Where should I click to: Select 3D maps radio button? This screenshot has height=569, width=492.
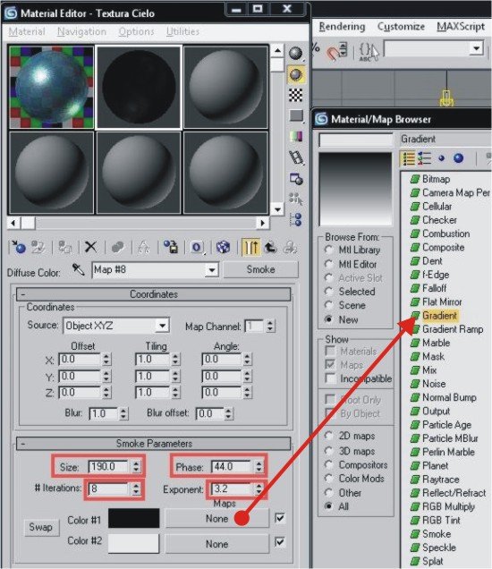328,451
